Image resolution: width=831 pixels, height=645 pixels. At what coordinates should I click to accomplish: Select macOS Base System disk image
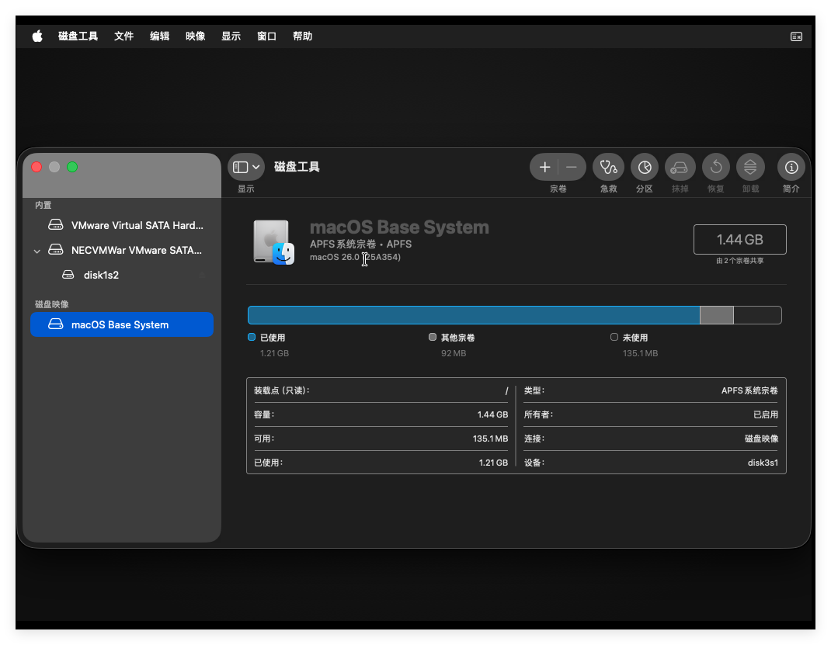(122, 324)
